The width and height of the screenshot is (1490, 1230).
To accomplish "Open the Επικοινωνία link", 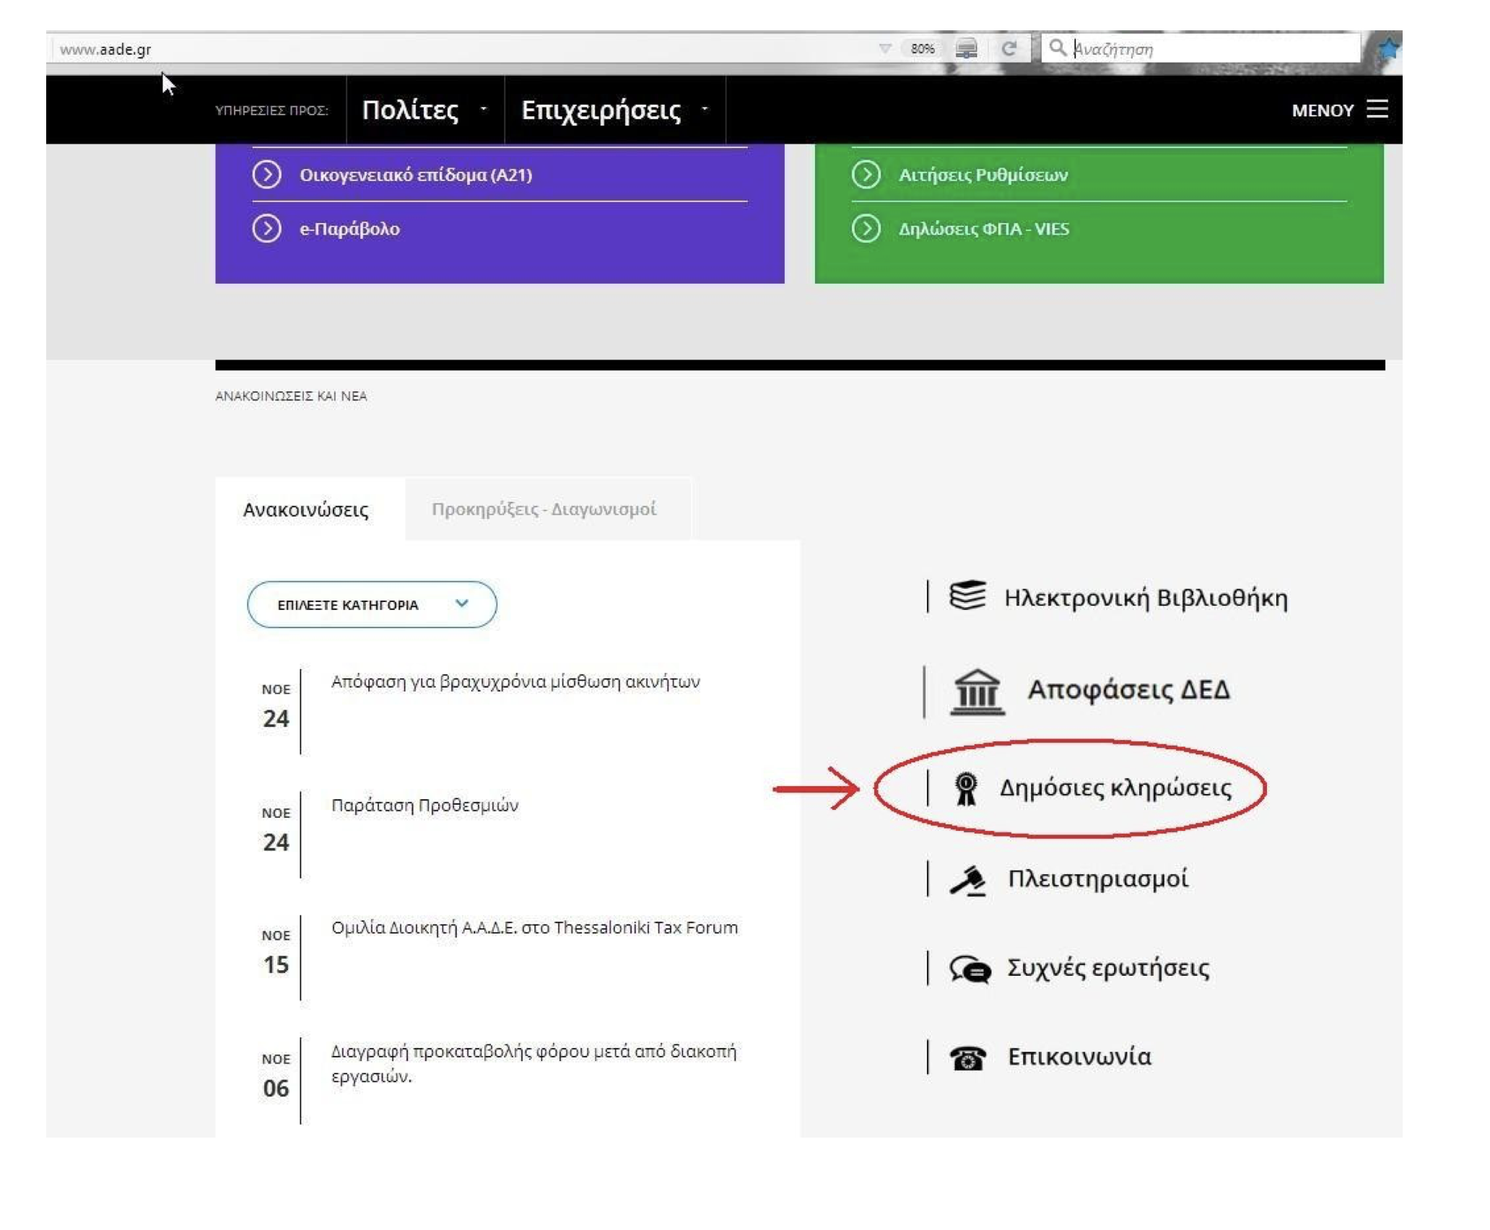I will point(1079,1057).
